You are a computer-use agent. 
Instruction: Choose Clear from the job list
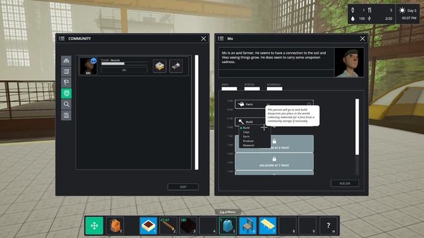coord(246,132)
